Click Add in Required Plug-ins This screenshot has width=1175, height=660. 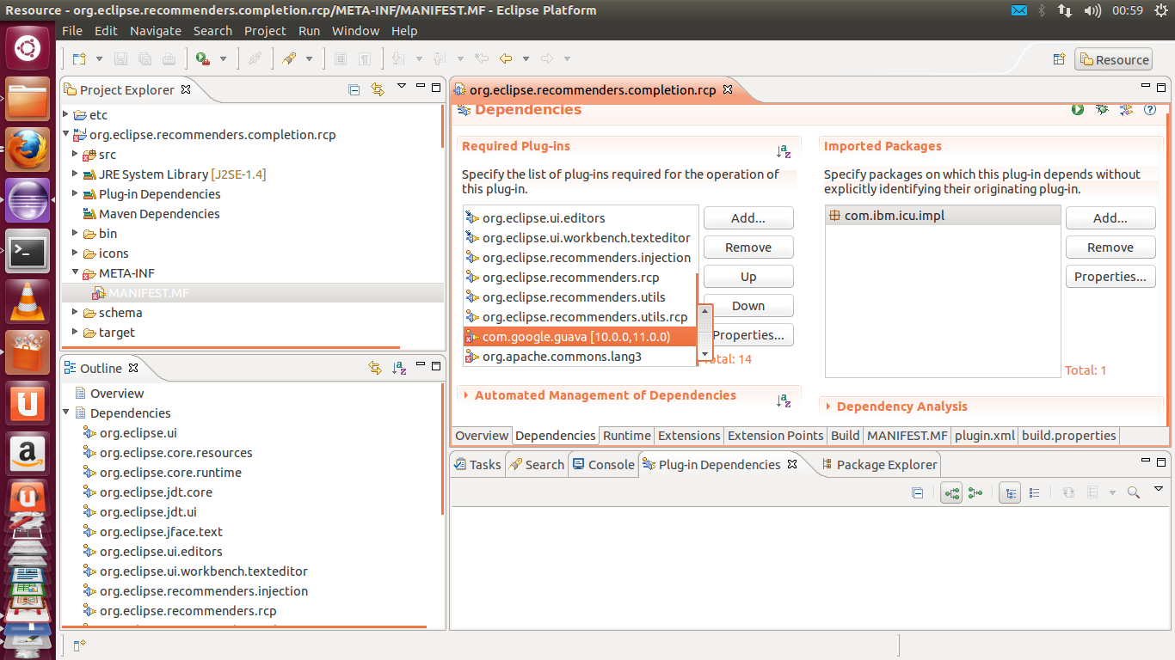(x=748, y=218)
